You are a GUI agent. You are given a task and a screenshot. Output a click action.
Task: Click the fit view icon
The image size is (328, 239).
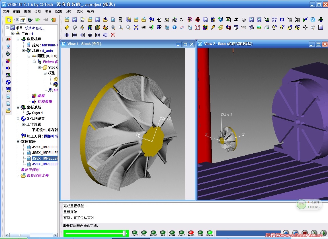[136, 27]
